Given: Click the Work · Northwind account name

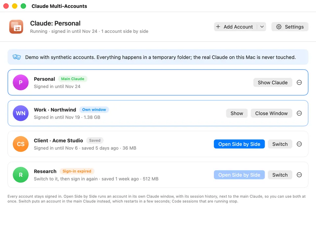Looking at the screenshot, I should click(x=55, y=110).
